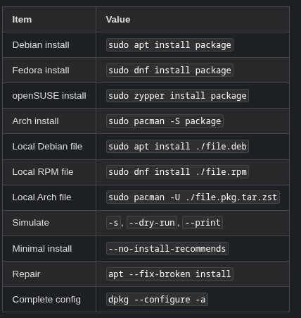Select the 'Fedora install' row label
The image size is (301, 318).
tap(41, 71)
